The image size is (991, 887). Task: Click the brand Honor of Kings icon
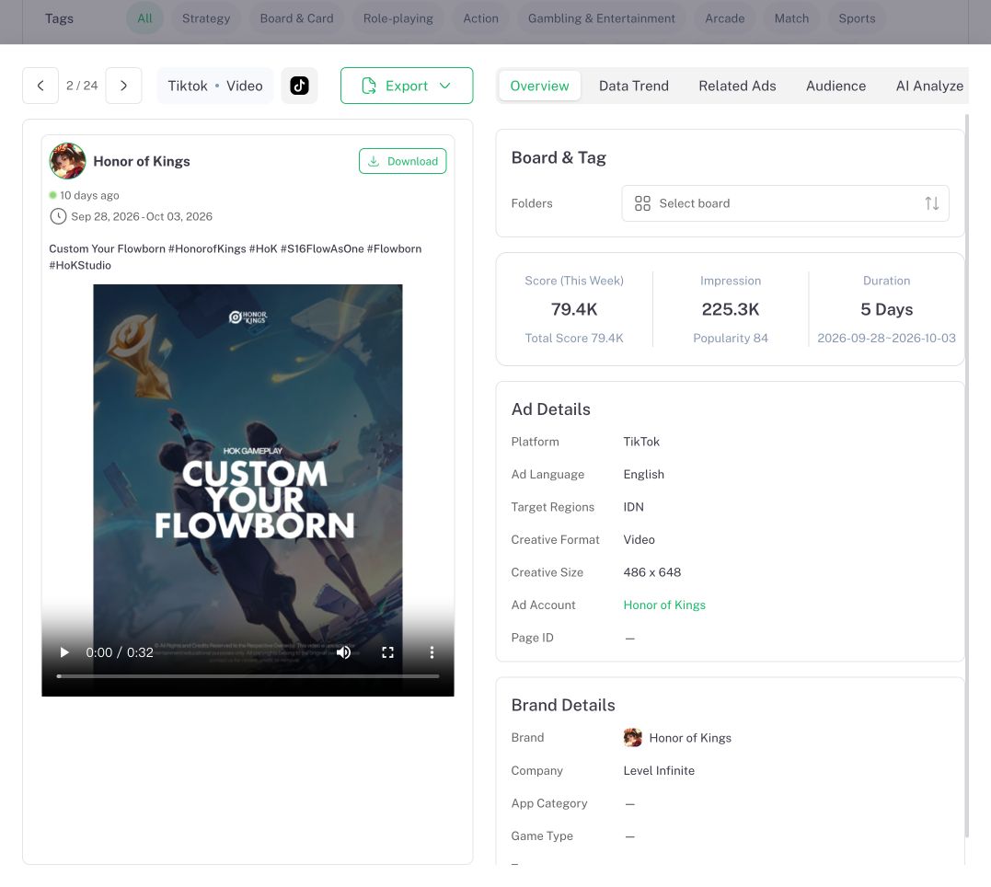(x=633, y=737)
